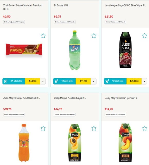Viewport: 149px width, 165px height.
Task: Open Dooy Meyve Nektarı Kayısı 1 L title
Action: click(70, 98)
